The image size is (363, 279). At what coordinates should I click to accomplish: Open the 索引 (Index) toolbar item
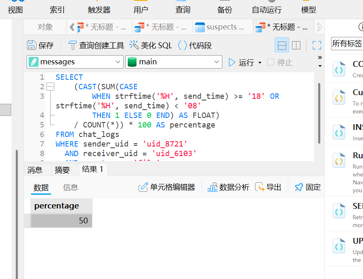pos(57,10)
